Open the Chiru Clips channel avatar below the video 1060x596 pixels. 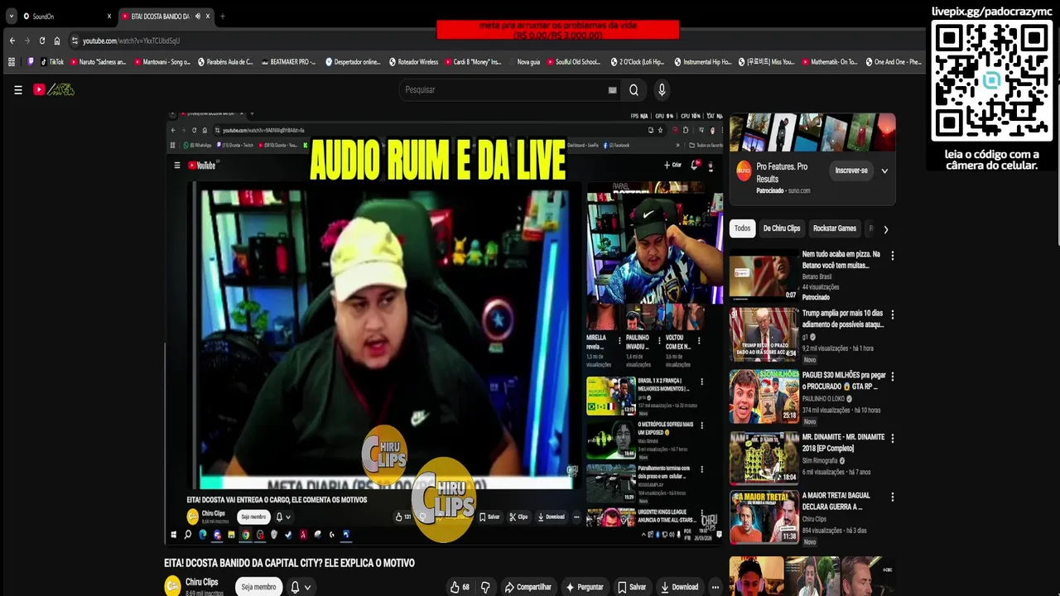172,587
